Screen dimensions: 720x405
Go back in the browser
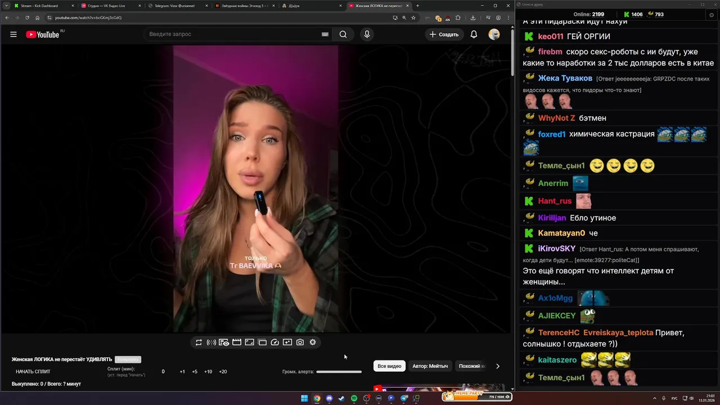7,17
